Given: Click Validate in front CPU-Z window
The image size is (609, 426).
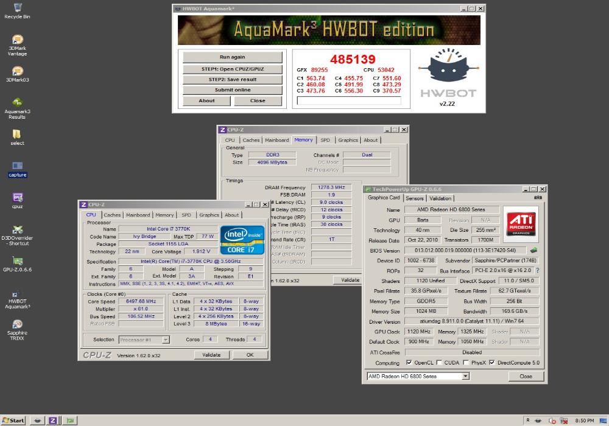Looking at the screenshot, I should coord(211,355).
